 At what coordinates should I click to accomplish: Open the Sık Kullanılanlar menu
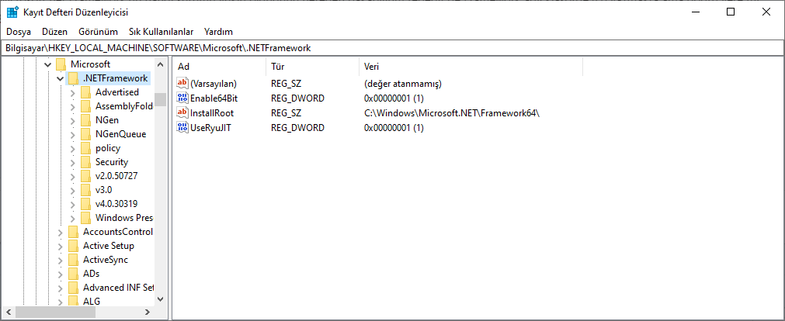pos(161,32)
